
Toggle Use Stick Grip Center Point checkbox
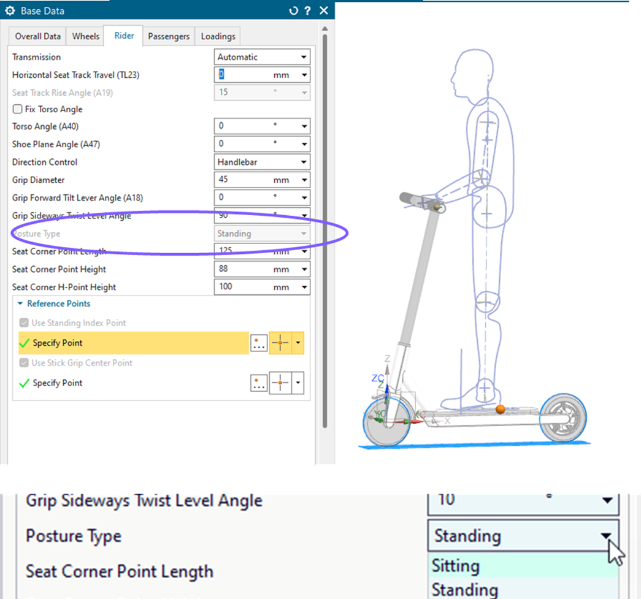click(x=24, y=363)
